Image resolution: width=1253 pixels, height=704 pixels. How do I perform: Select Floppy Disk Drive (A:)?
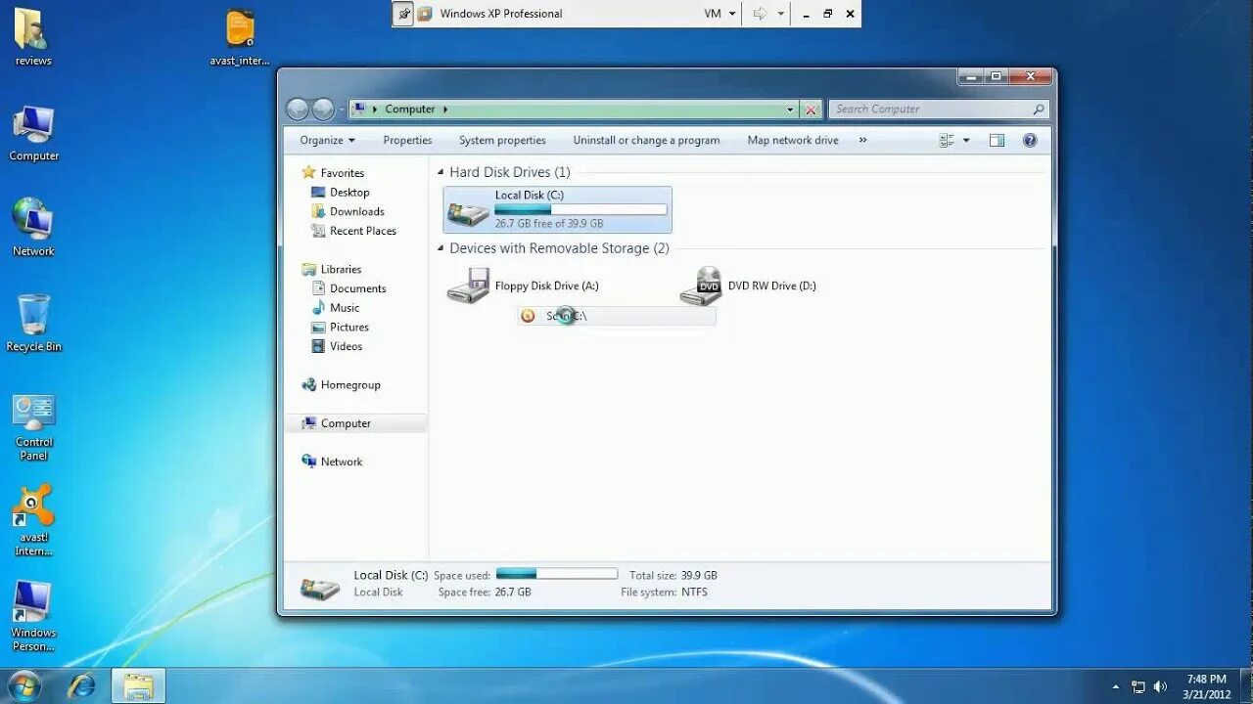[524, 286]
